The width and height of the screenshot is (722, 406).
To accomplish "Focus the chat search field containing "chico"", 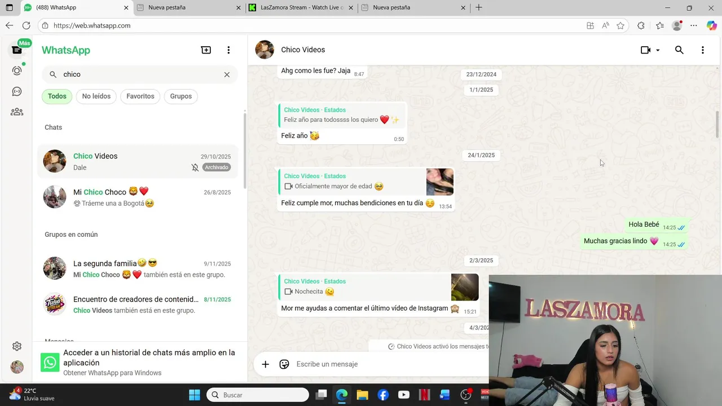I will 140,74.
